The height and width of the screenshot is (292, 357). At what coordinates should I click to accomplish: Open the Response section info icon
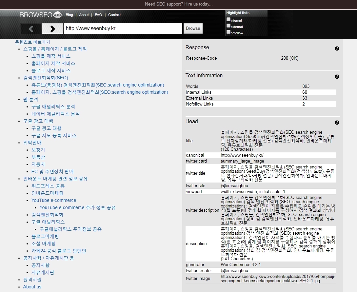pos(337,49)
